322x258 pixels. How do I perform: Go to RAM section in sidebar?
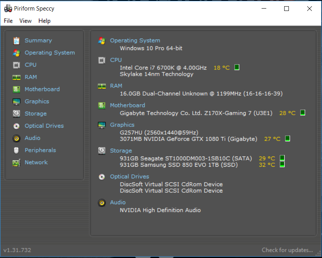[31, 77]
